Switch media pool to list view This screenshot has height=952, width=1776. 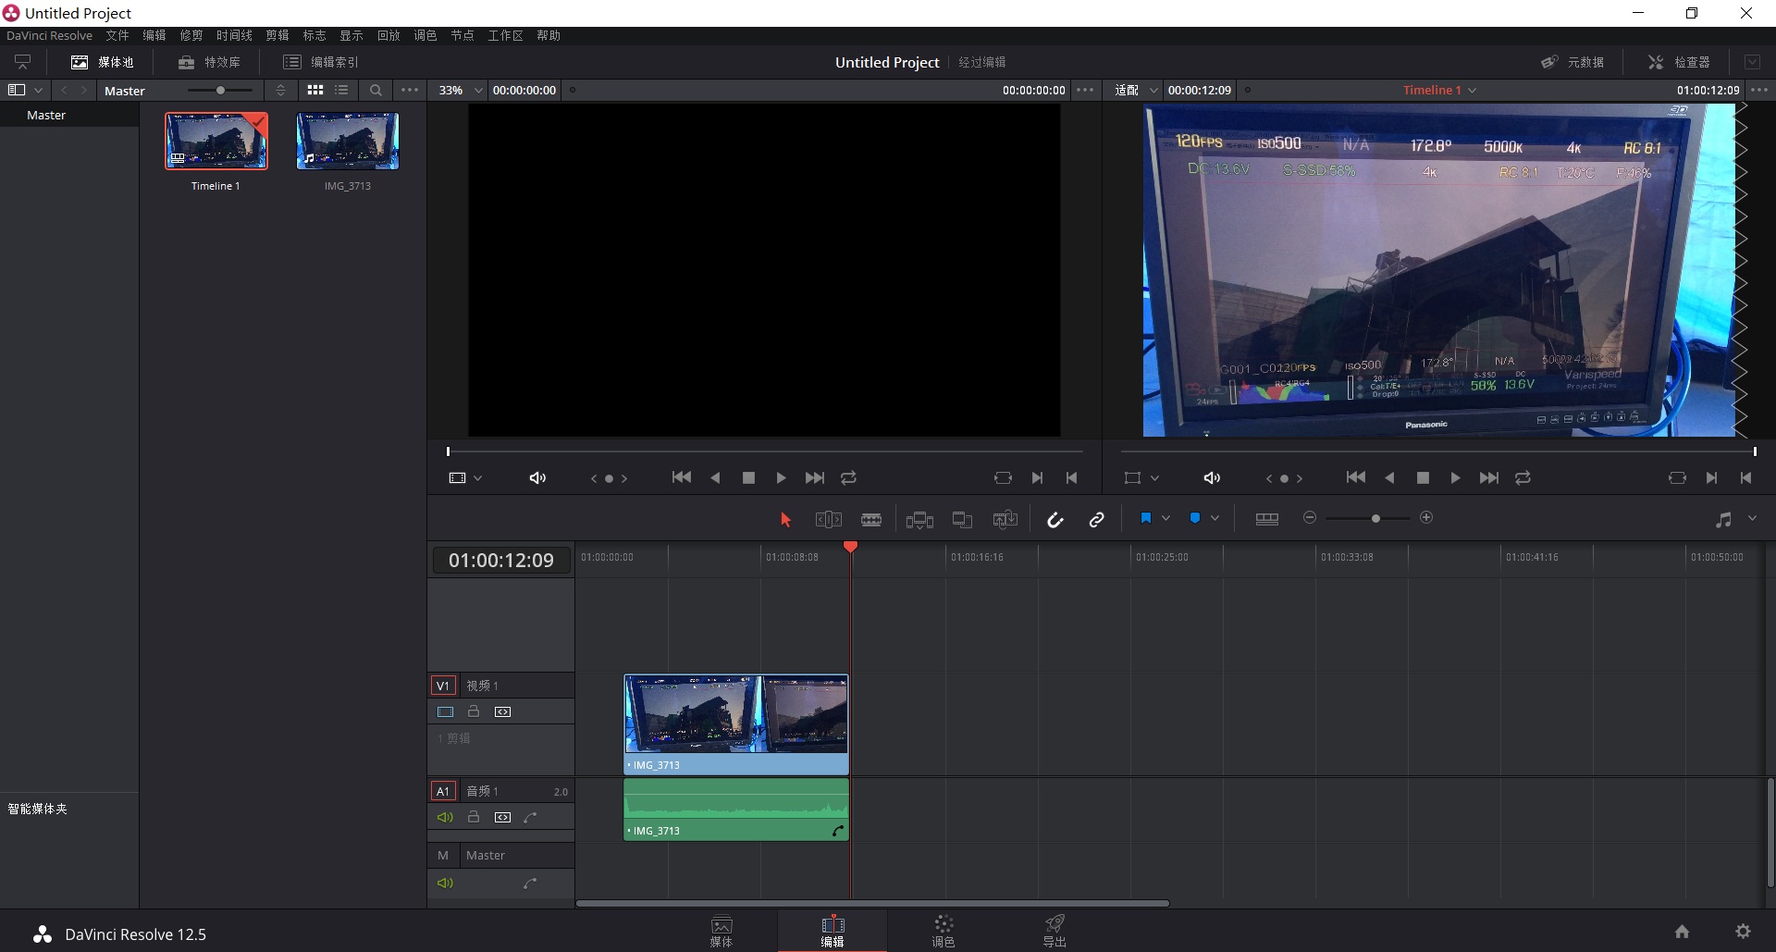[x=342, y=91]
